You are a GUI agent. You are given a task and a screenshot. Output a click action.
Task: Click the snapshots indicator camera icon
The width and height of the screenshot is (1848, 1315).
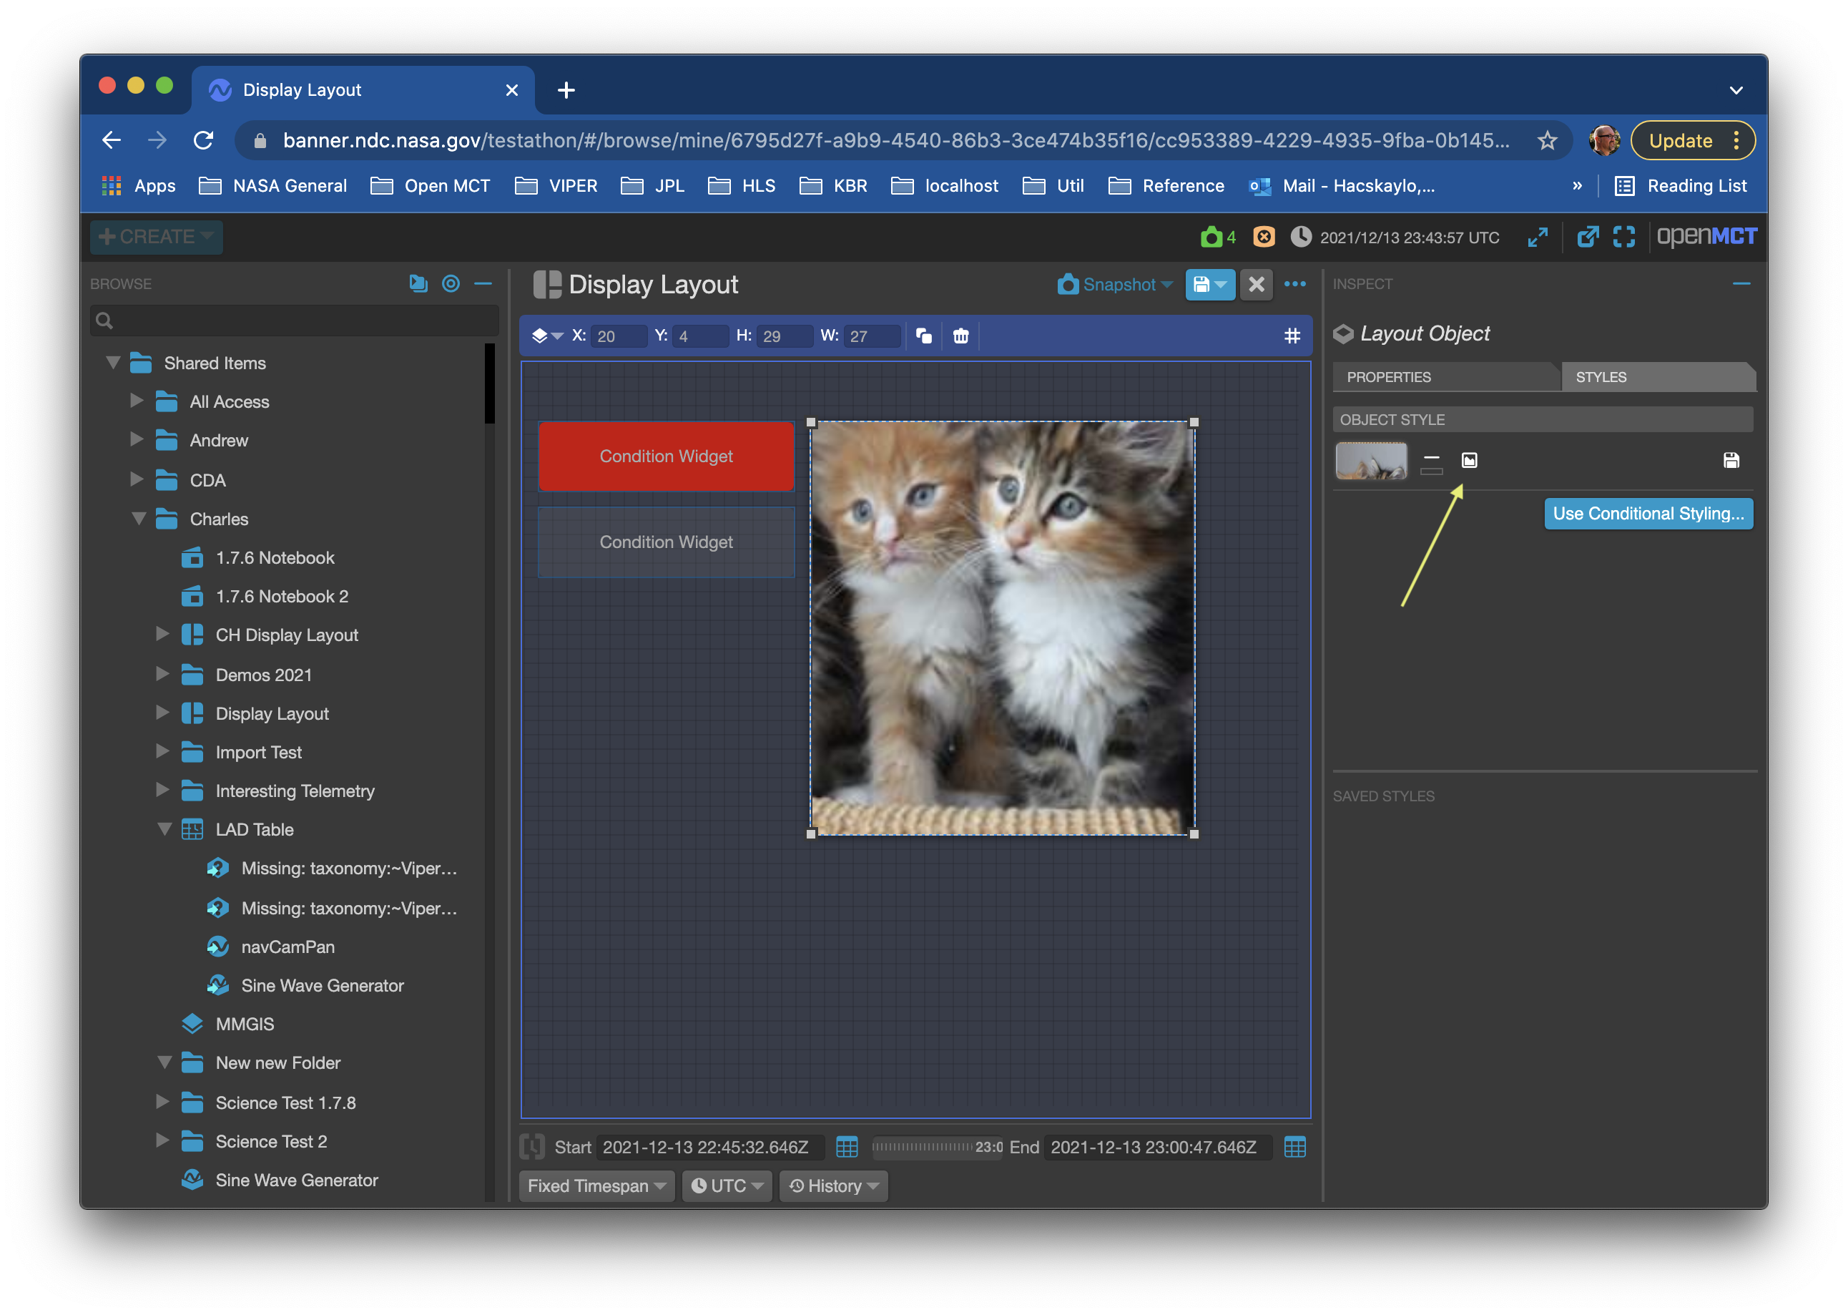[x=1211, y=238]
